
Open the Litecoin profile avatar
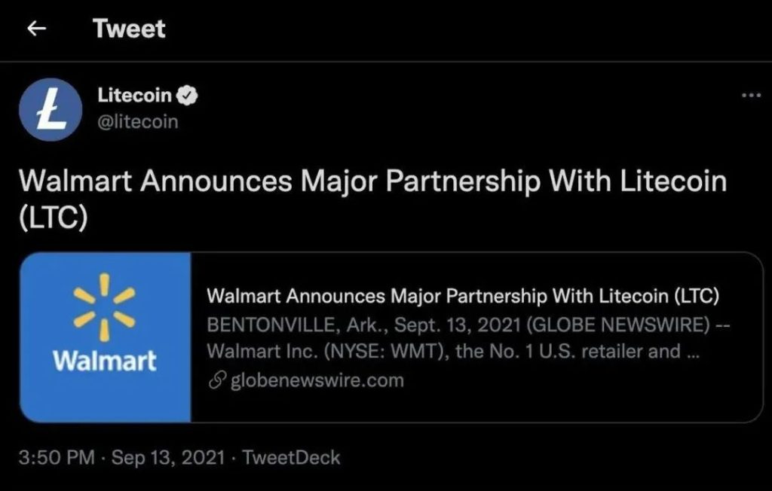51,110
